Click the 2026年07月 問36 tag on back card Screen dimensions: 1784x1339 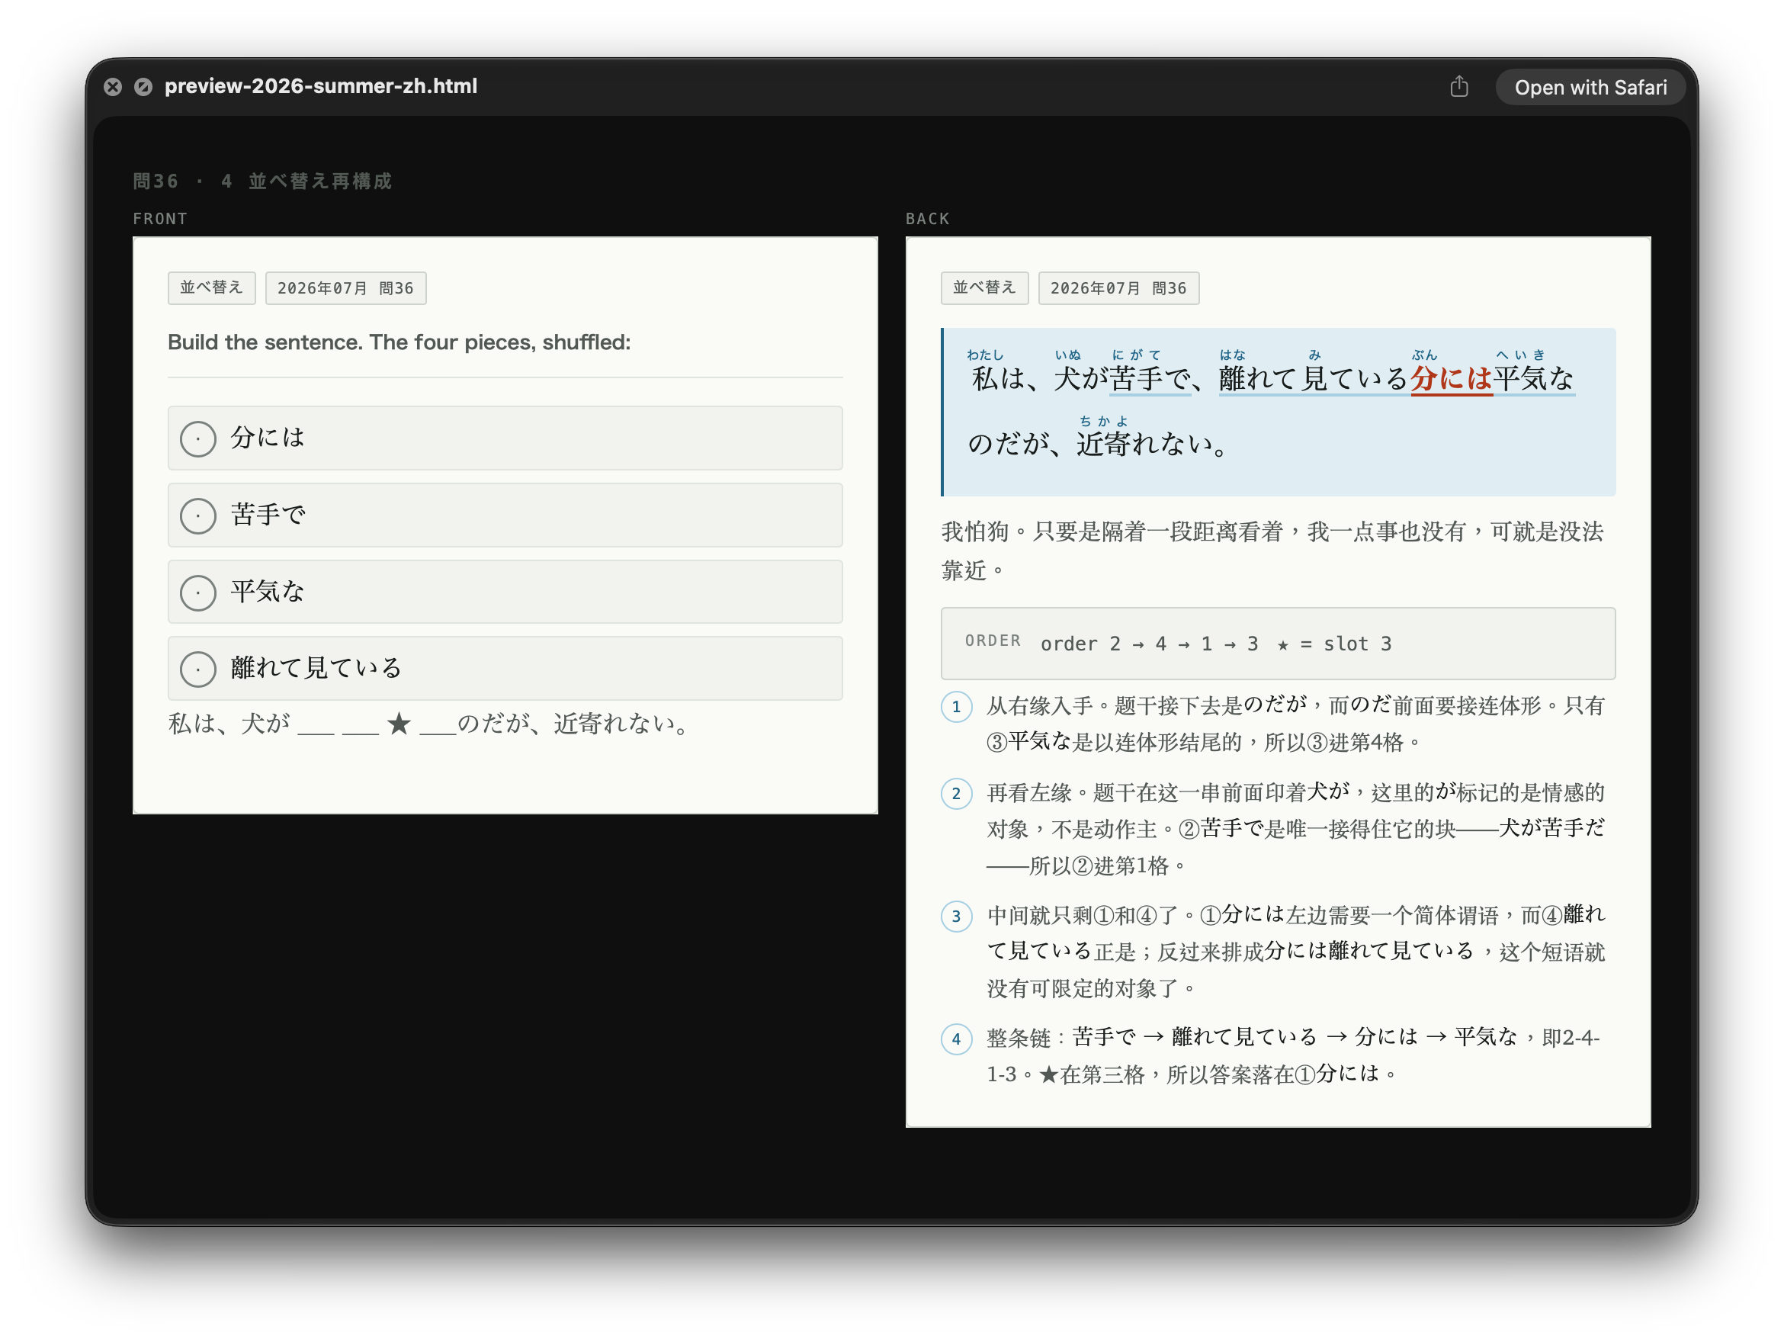[1118, 288]
